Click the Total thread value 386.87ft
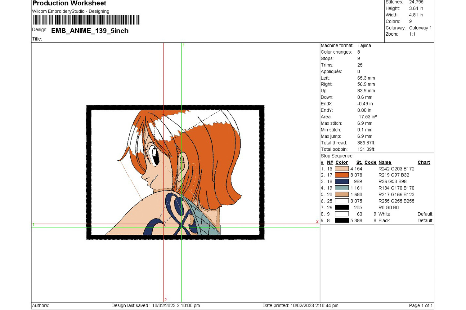The width and height of the screenshot is (466, 310). (x=366, y=143)
